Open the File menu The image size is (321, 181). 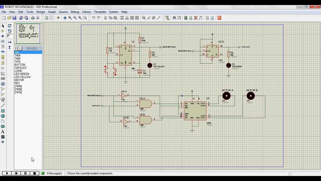point(4,12)
